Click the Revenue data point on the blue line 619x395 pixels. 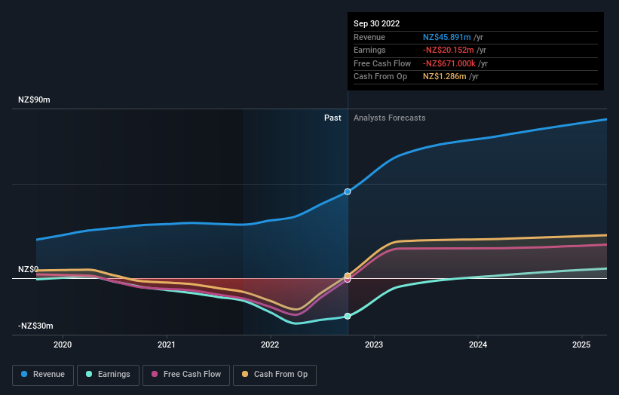click(348, 191)
